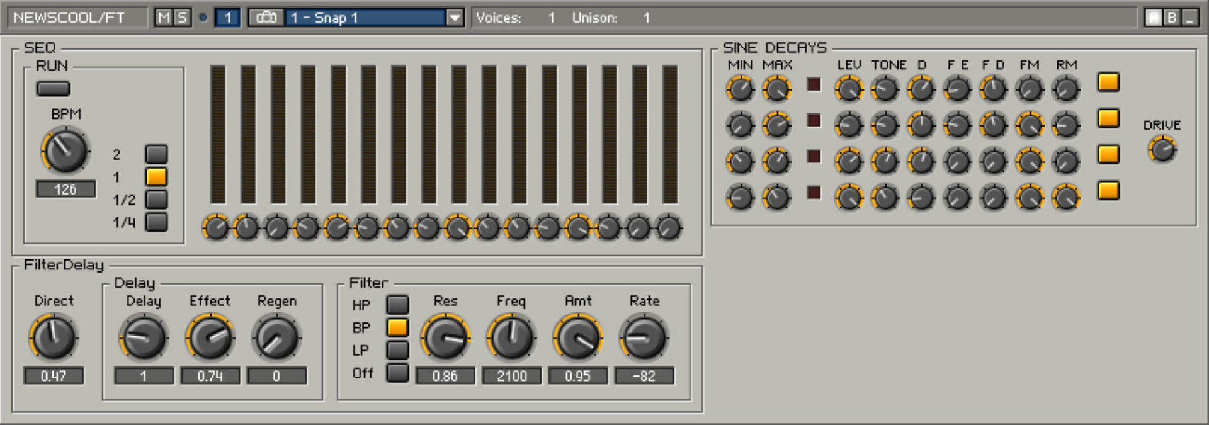Click the filter Rate knob

tap(644, 337)
